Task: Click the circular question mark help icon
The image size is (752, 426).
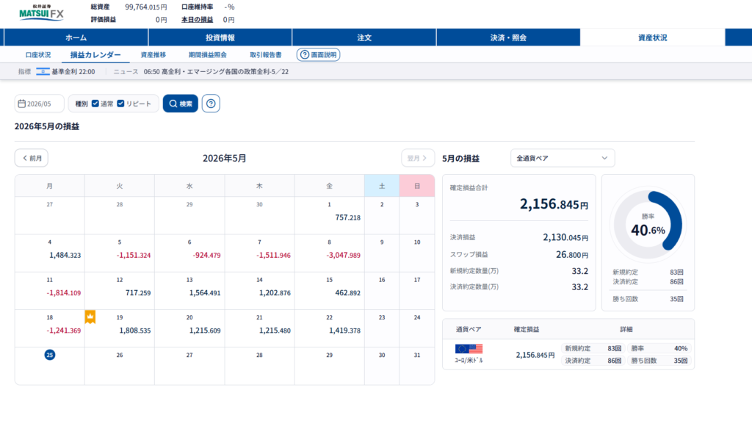Action: pyautogui.click(x=211, y=104)
